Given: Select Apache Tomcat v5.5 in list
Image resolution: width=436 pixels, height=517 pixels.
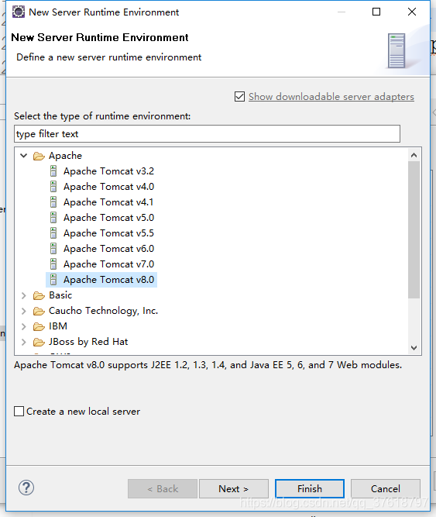Looking at the screenshot, I should click(108, 233).
